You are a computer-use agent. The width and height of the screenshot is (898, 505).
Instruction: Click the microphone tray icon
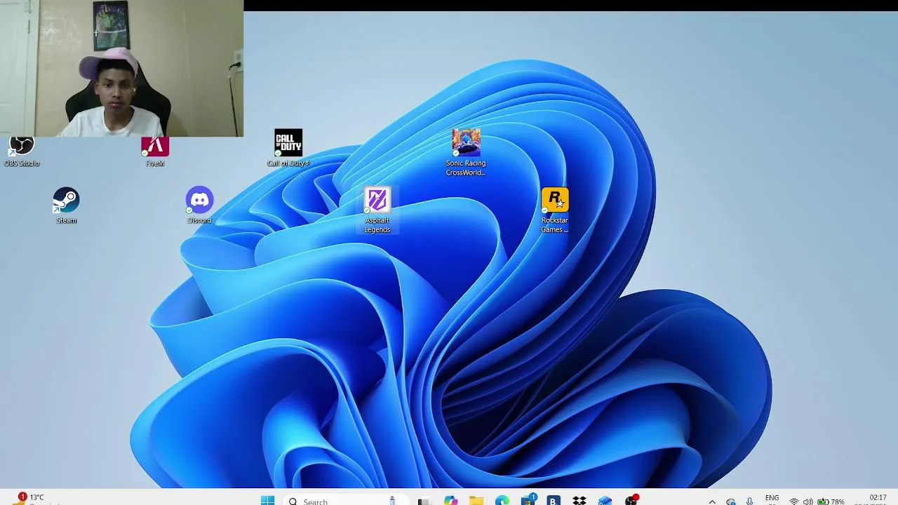pos(750,501)
